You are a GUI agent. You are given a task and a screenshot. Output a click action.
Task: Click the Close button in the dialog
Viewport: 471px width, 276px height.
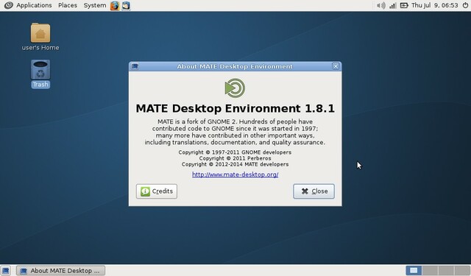tap(314, 191)
